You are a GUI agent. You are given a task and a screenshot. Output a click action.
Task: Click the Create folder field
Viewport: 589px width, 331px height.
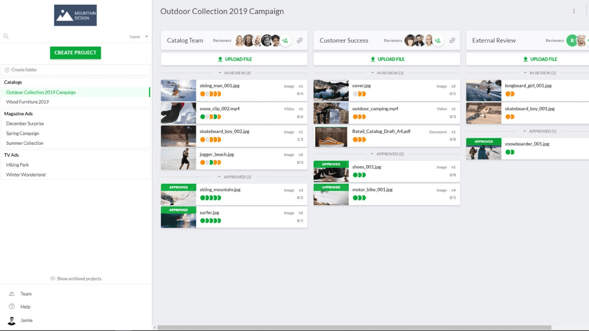[75, 70]
